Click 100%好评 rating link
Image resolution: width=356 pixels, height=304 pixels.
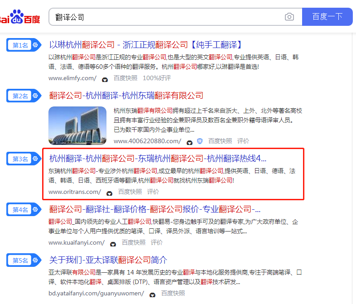(157, 78)
